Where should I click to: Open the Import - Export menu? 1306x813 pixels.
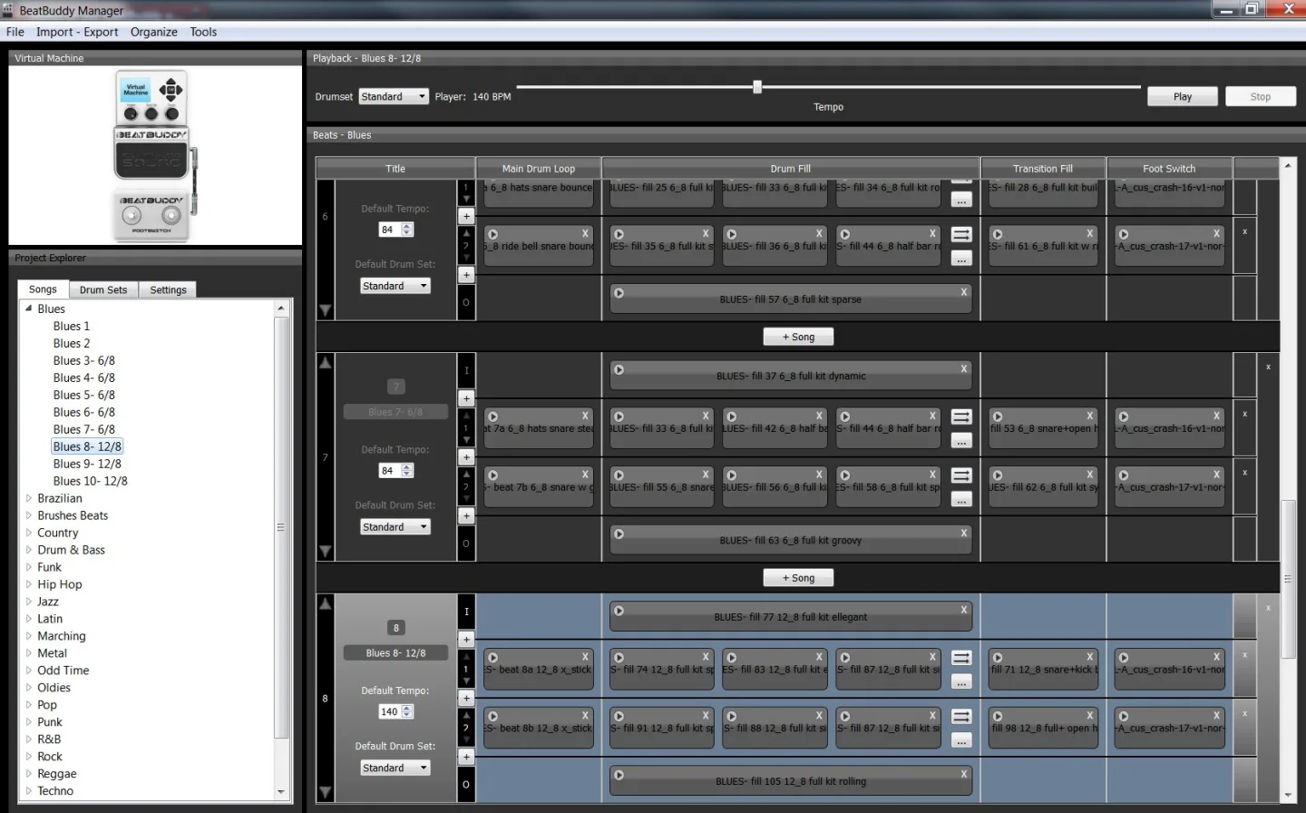77,32
